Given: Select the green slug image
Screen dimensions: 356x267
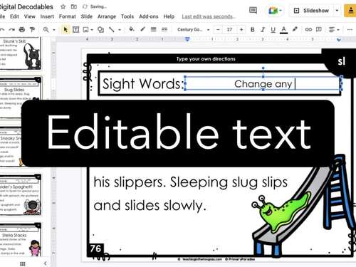Looking at the screenshot, I should pos(281,211).
